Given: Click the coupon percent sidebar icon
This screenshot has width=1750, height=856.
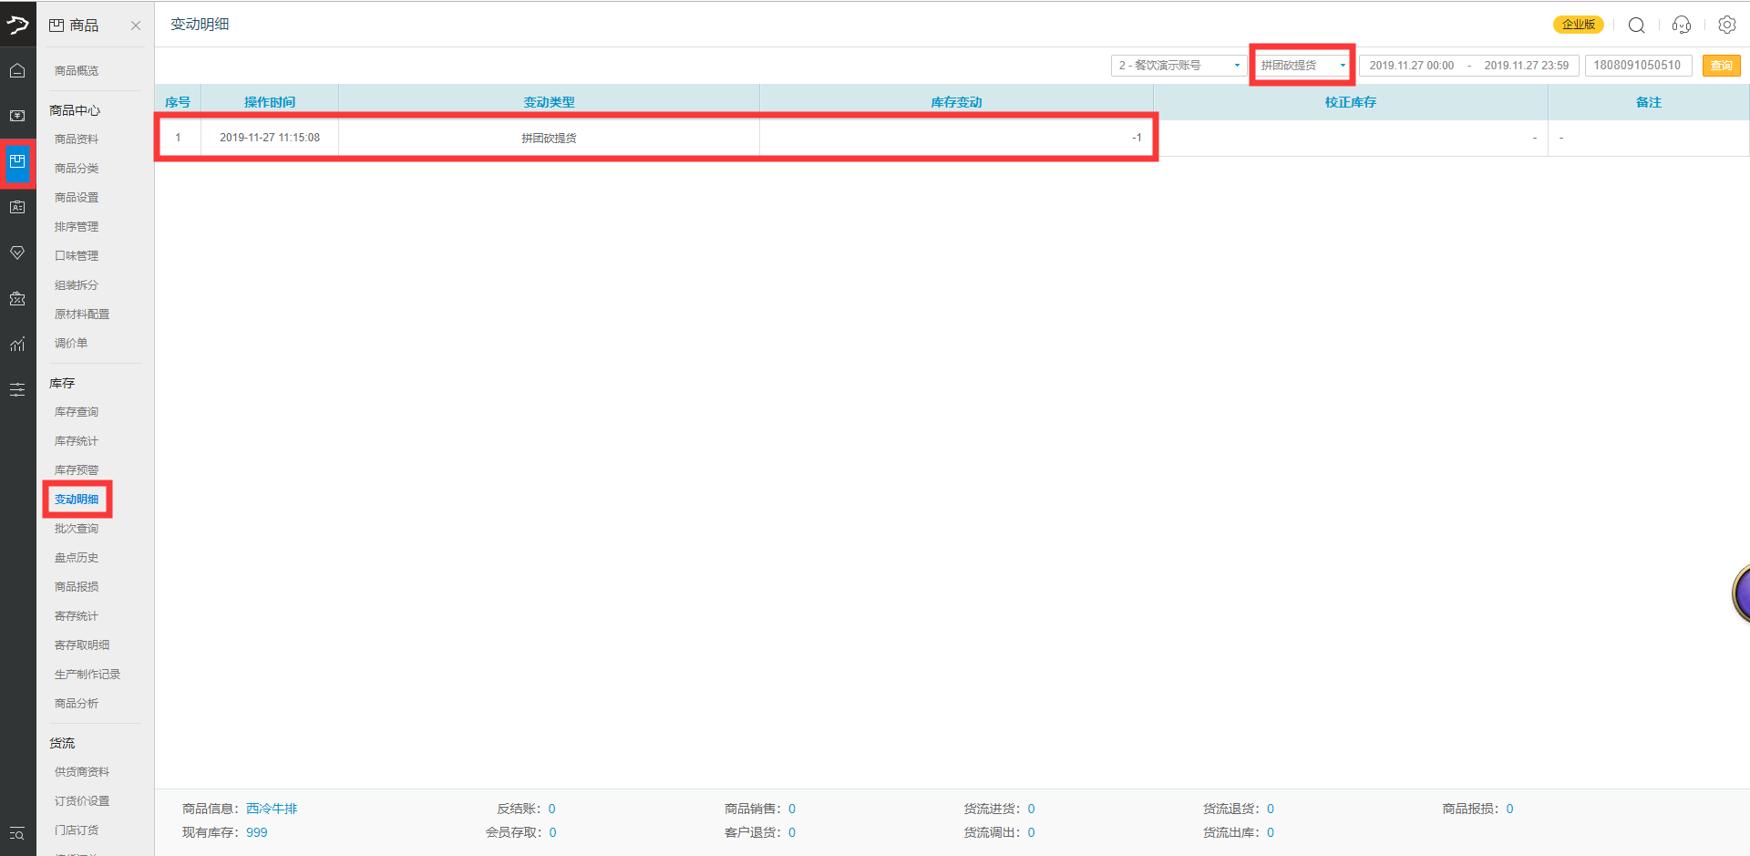Looking at the screenshot, I should pos(17,298).
